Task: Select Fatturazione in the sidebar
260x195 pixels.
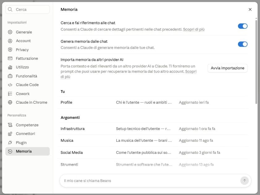Action: pos(28,58)
